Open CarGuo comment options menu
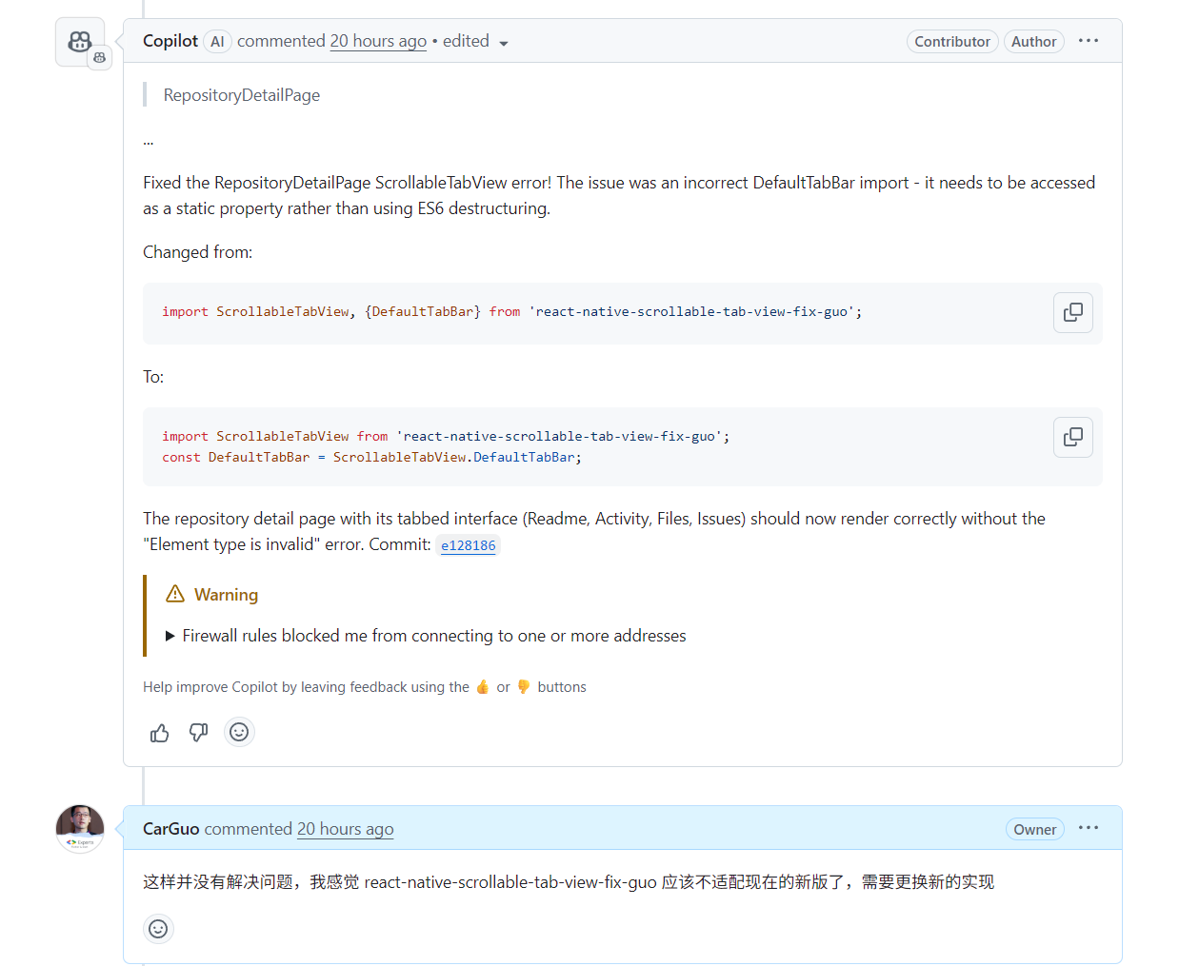 pos(1089,828)
